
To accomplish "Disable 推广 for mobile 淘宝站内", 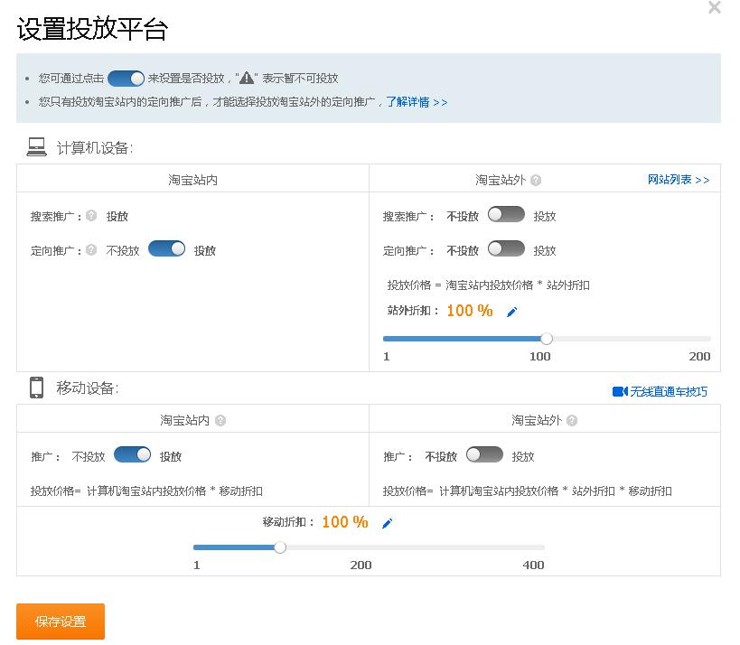I will 133,455.
